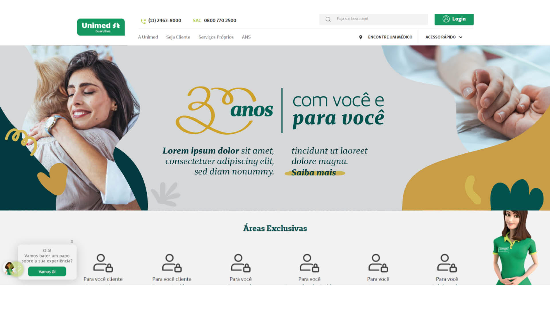Open the first Para você cliente user-lock icon
The width and height of the screenshot is (550, 309).
pos(103,263)
